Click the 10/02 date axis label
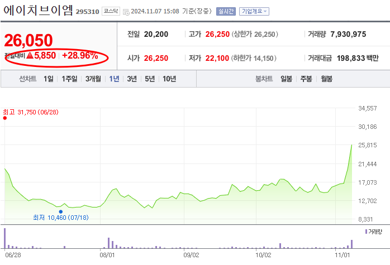 (263, 255)
